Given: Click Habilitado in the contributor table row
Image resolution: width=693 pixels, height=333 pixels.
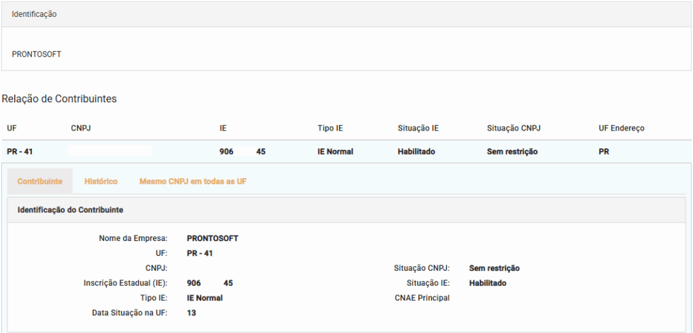Looking at the screenshot, I should point(416,152).
